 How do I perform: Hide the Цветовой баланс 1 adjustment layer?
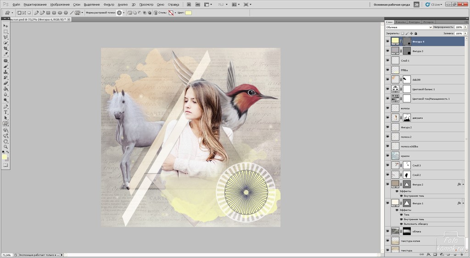click(387, 89)
